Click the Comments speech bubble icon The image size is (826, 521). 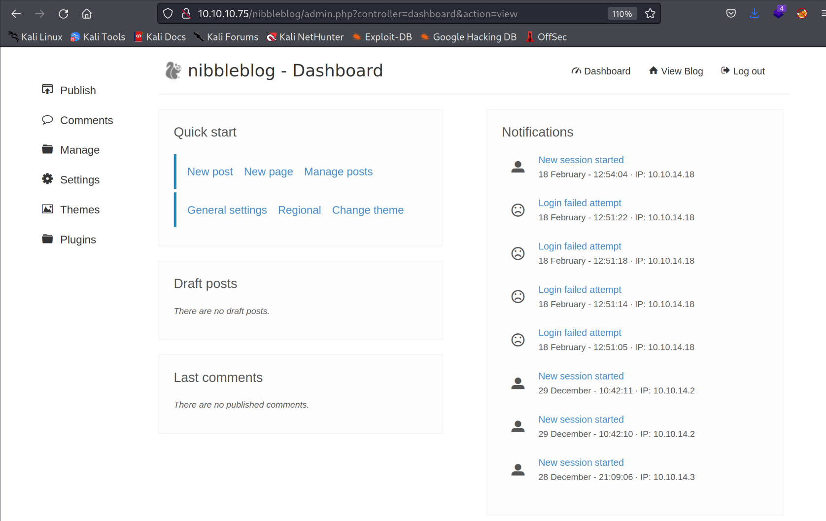(47, 120)
